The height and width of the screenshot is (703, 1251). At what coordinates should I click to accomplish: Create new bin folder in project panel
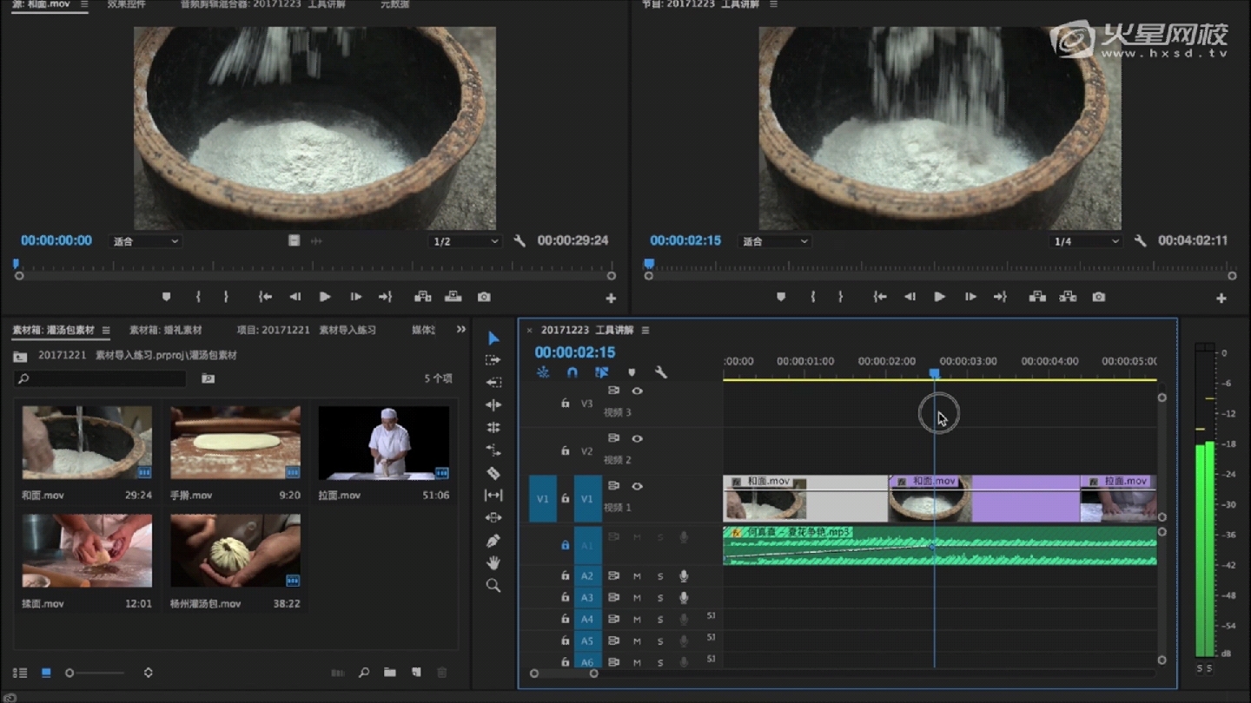(x=390, y=673)
